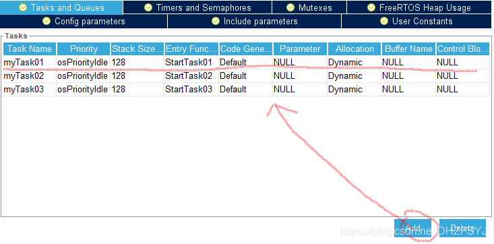494x244 pixels.
Task: Click Dynamic allocation of myTask03
Action: [x=354, y=90]
